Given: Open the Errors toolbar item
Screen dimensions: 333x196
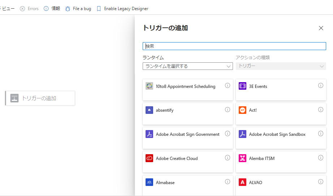Looking at the screenshot, I should [x=29, y=9].
